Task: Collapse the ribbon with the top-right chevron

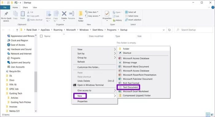Action: pos(209,7)
